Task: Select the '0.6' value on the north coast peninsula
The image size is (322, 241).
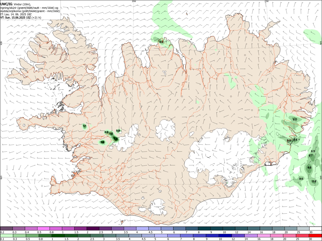Action: coord(161,42)
